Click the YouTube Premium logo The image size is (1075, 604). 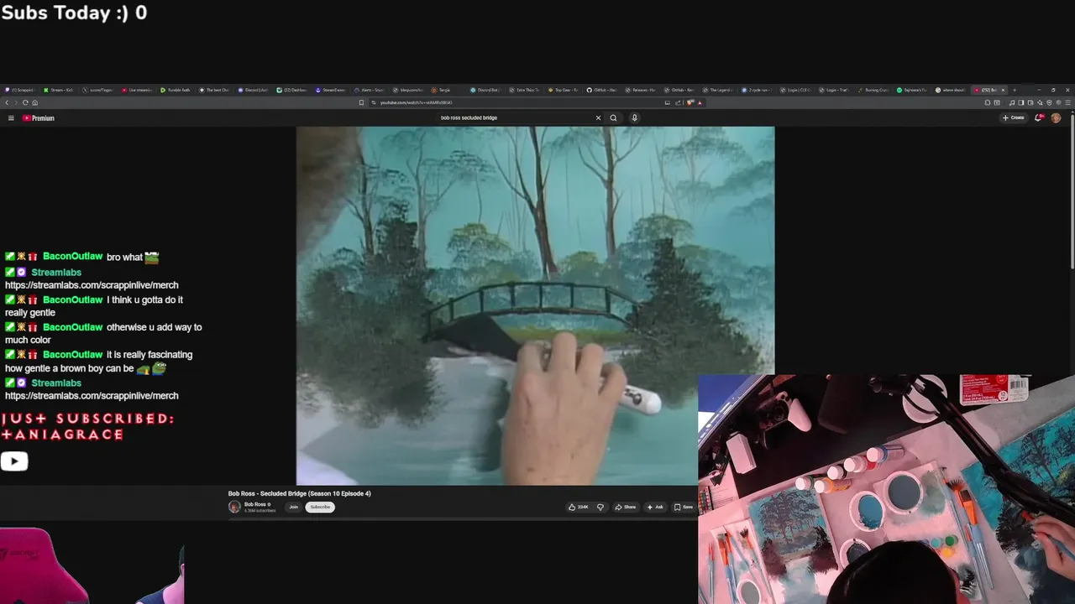tap(39, 118)
